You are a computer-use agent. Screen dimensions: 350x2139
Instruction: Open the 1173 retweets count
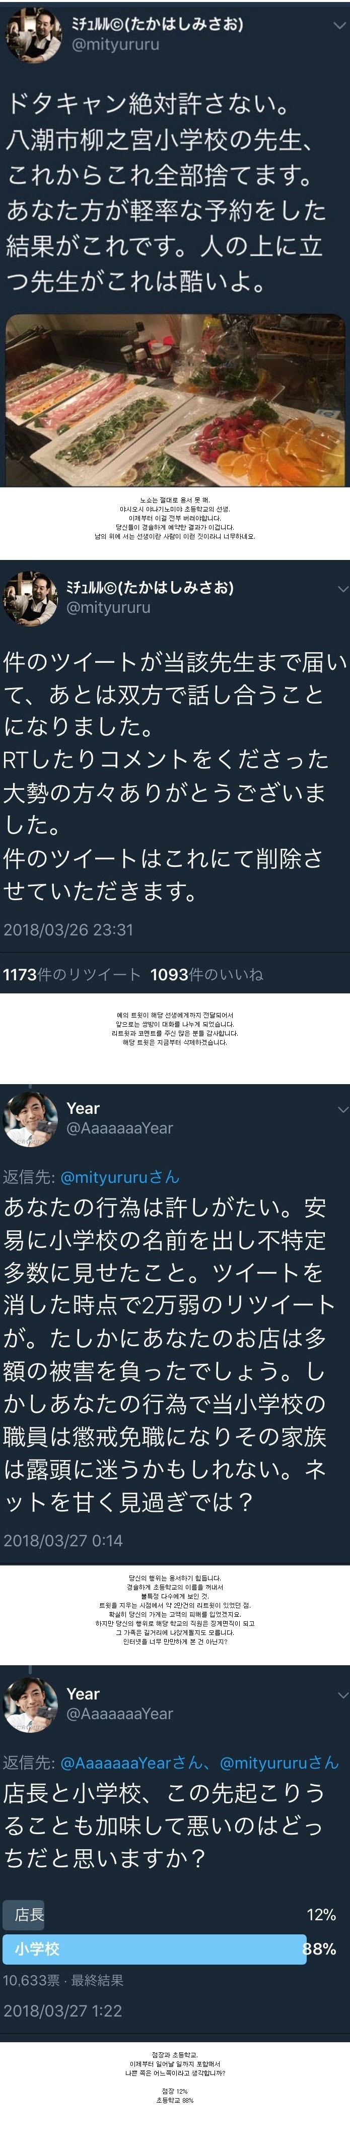(72, 974)
